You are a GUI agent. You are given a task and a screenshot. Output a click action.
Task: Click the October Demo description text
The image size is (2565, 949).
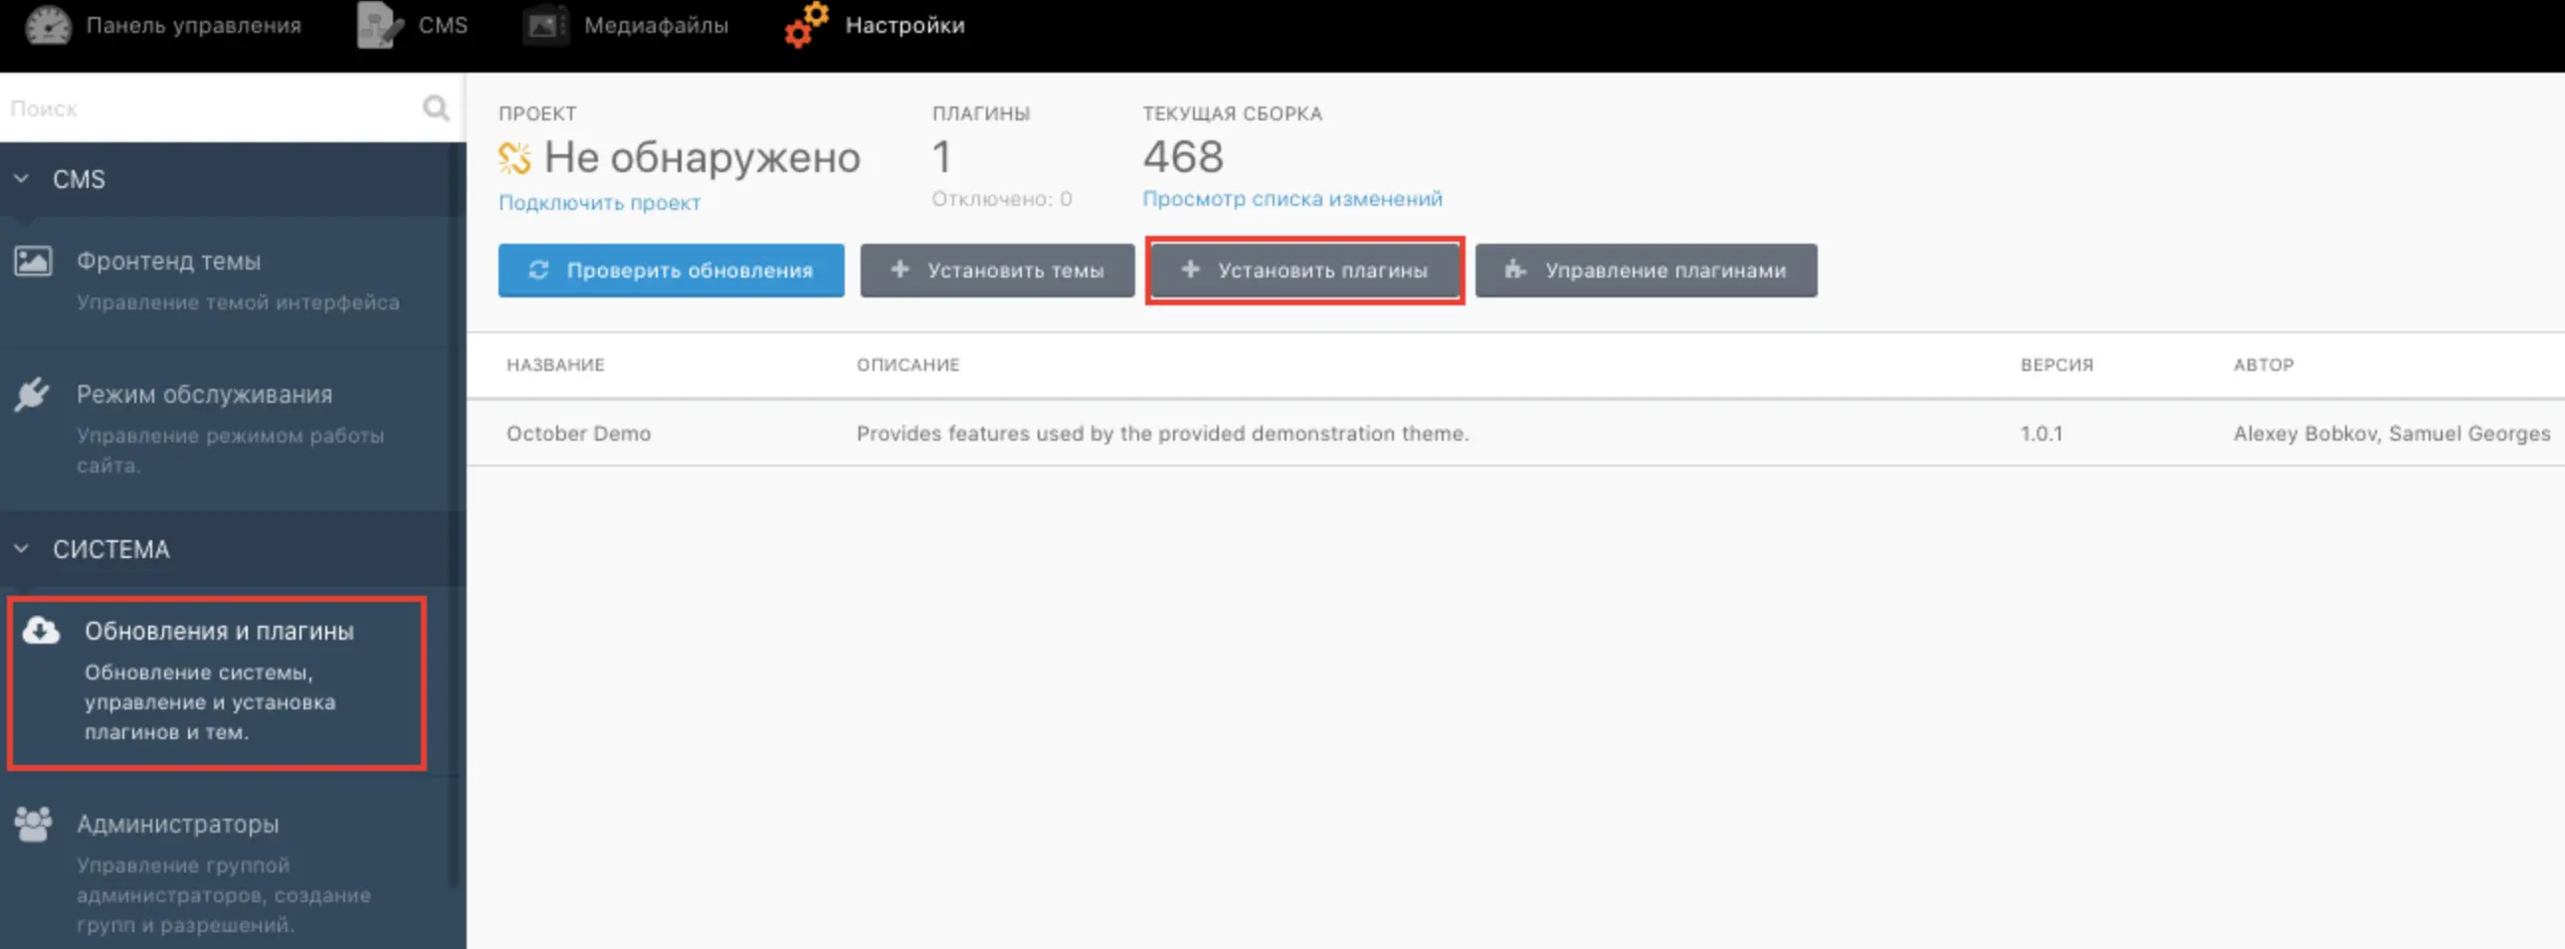click(x=1163, y=433)
